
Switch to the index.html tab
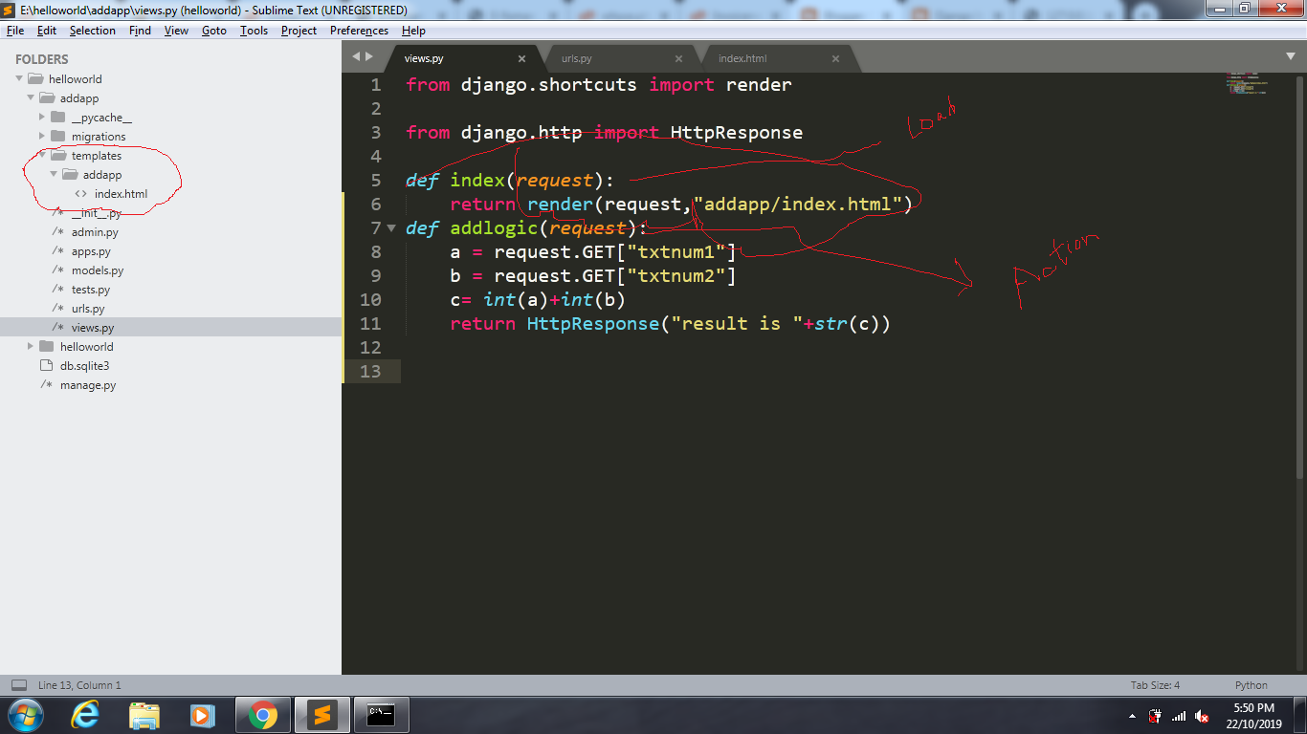(x=744, y=57)
